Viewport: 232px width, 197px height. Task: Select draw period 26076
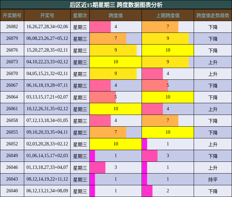[12, 50]
